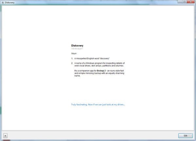Screen dimensions: 196x141
Task: Click 'A misspelled English word' definition
Action: [92, 59]
